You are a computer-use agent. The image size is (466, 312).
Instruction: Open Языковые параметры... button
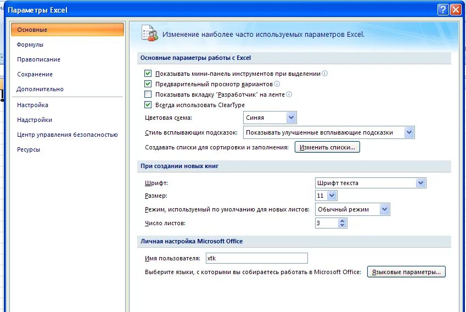tap(406, 272)
